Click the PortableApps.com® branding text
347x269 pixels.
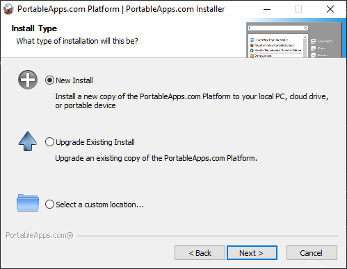coord(40,235)
